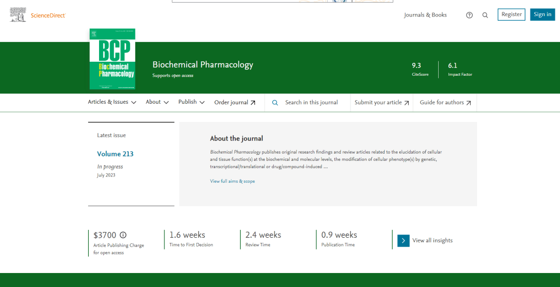This screenshot has height=287, width=560.
Task: Click the info icon beside $3700
Action: [123, 235]
